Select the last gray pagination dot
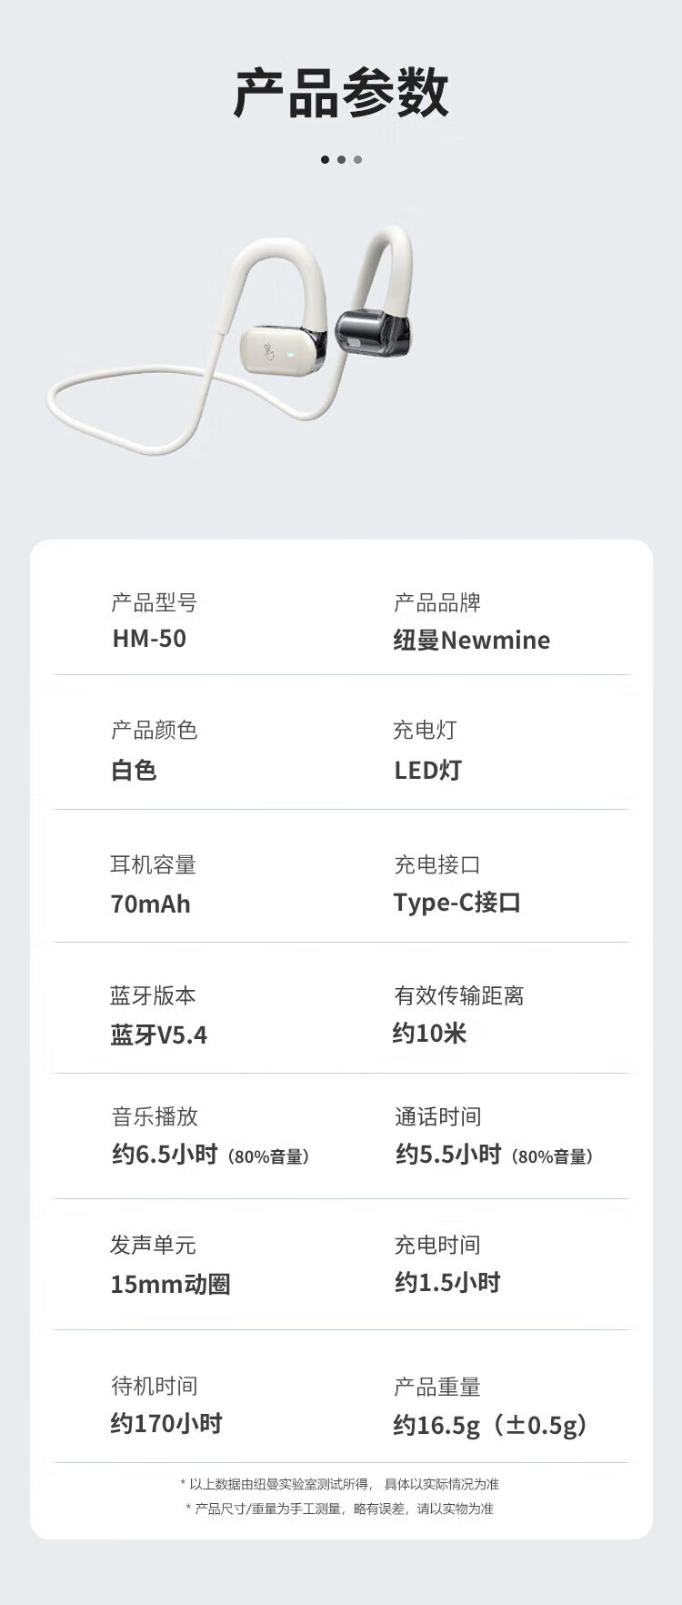 (x=357, y=159)
